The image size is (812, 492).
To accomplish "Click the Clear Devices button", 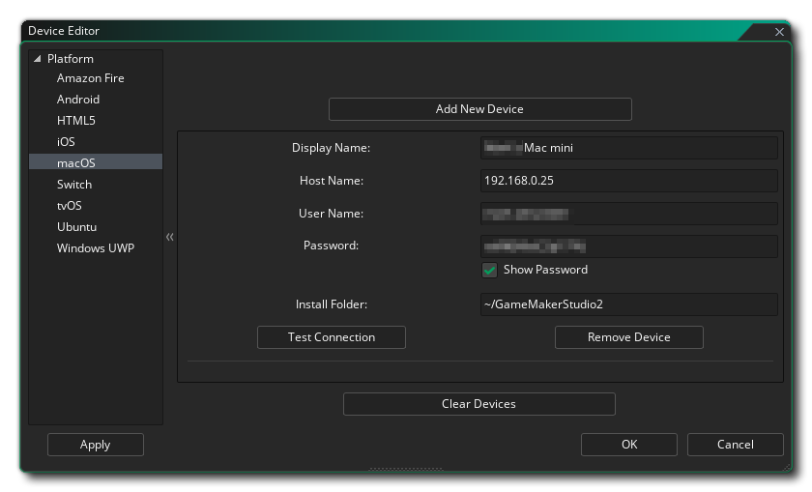I will (x=478, y=404).
